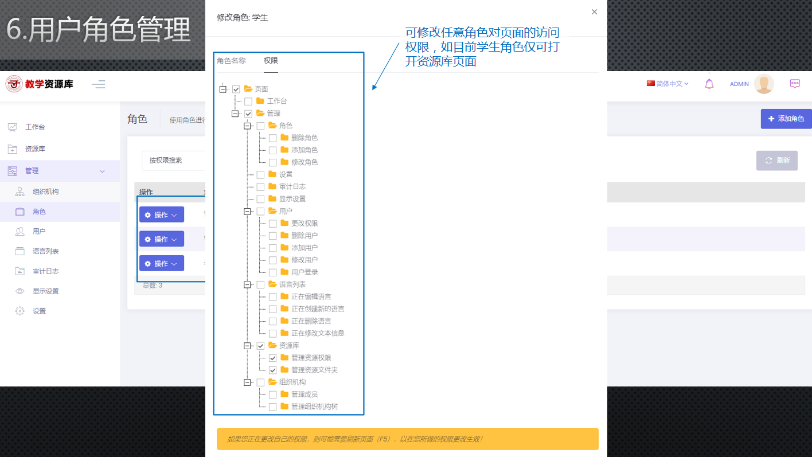The image size is (812, 457).
Task: Click the 按权限搜索 search field
Action: click(x=174, y=161)
